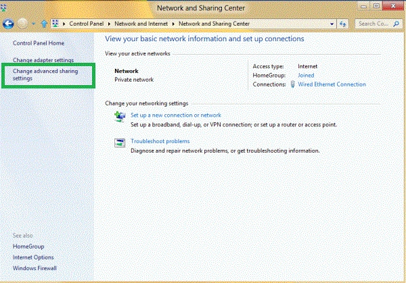
Task: Click the Forward navigation arrow
Action: pos(22,24)
